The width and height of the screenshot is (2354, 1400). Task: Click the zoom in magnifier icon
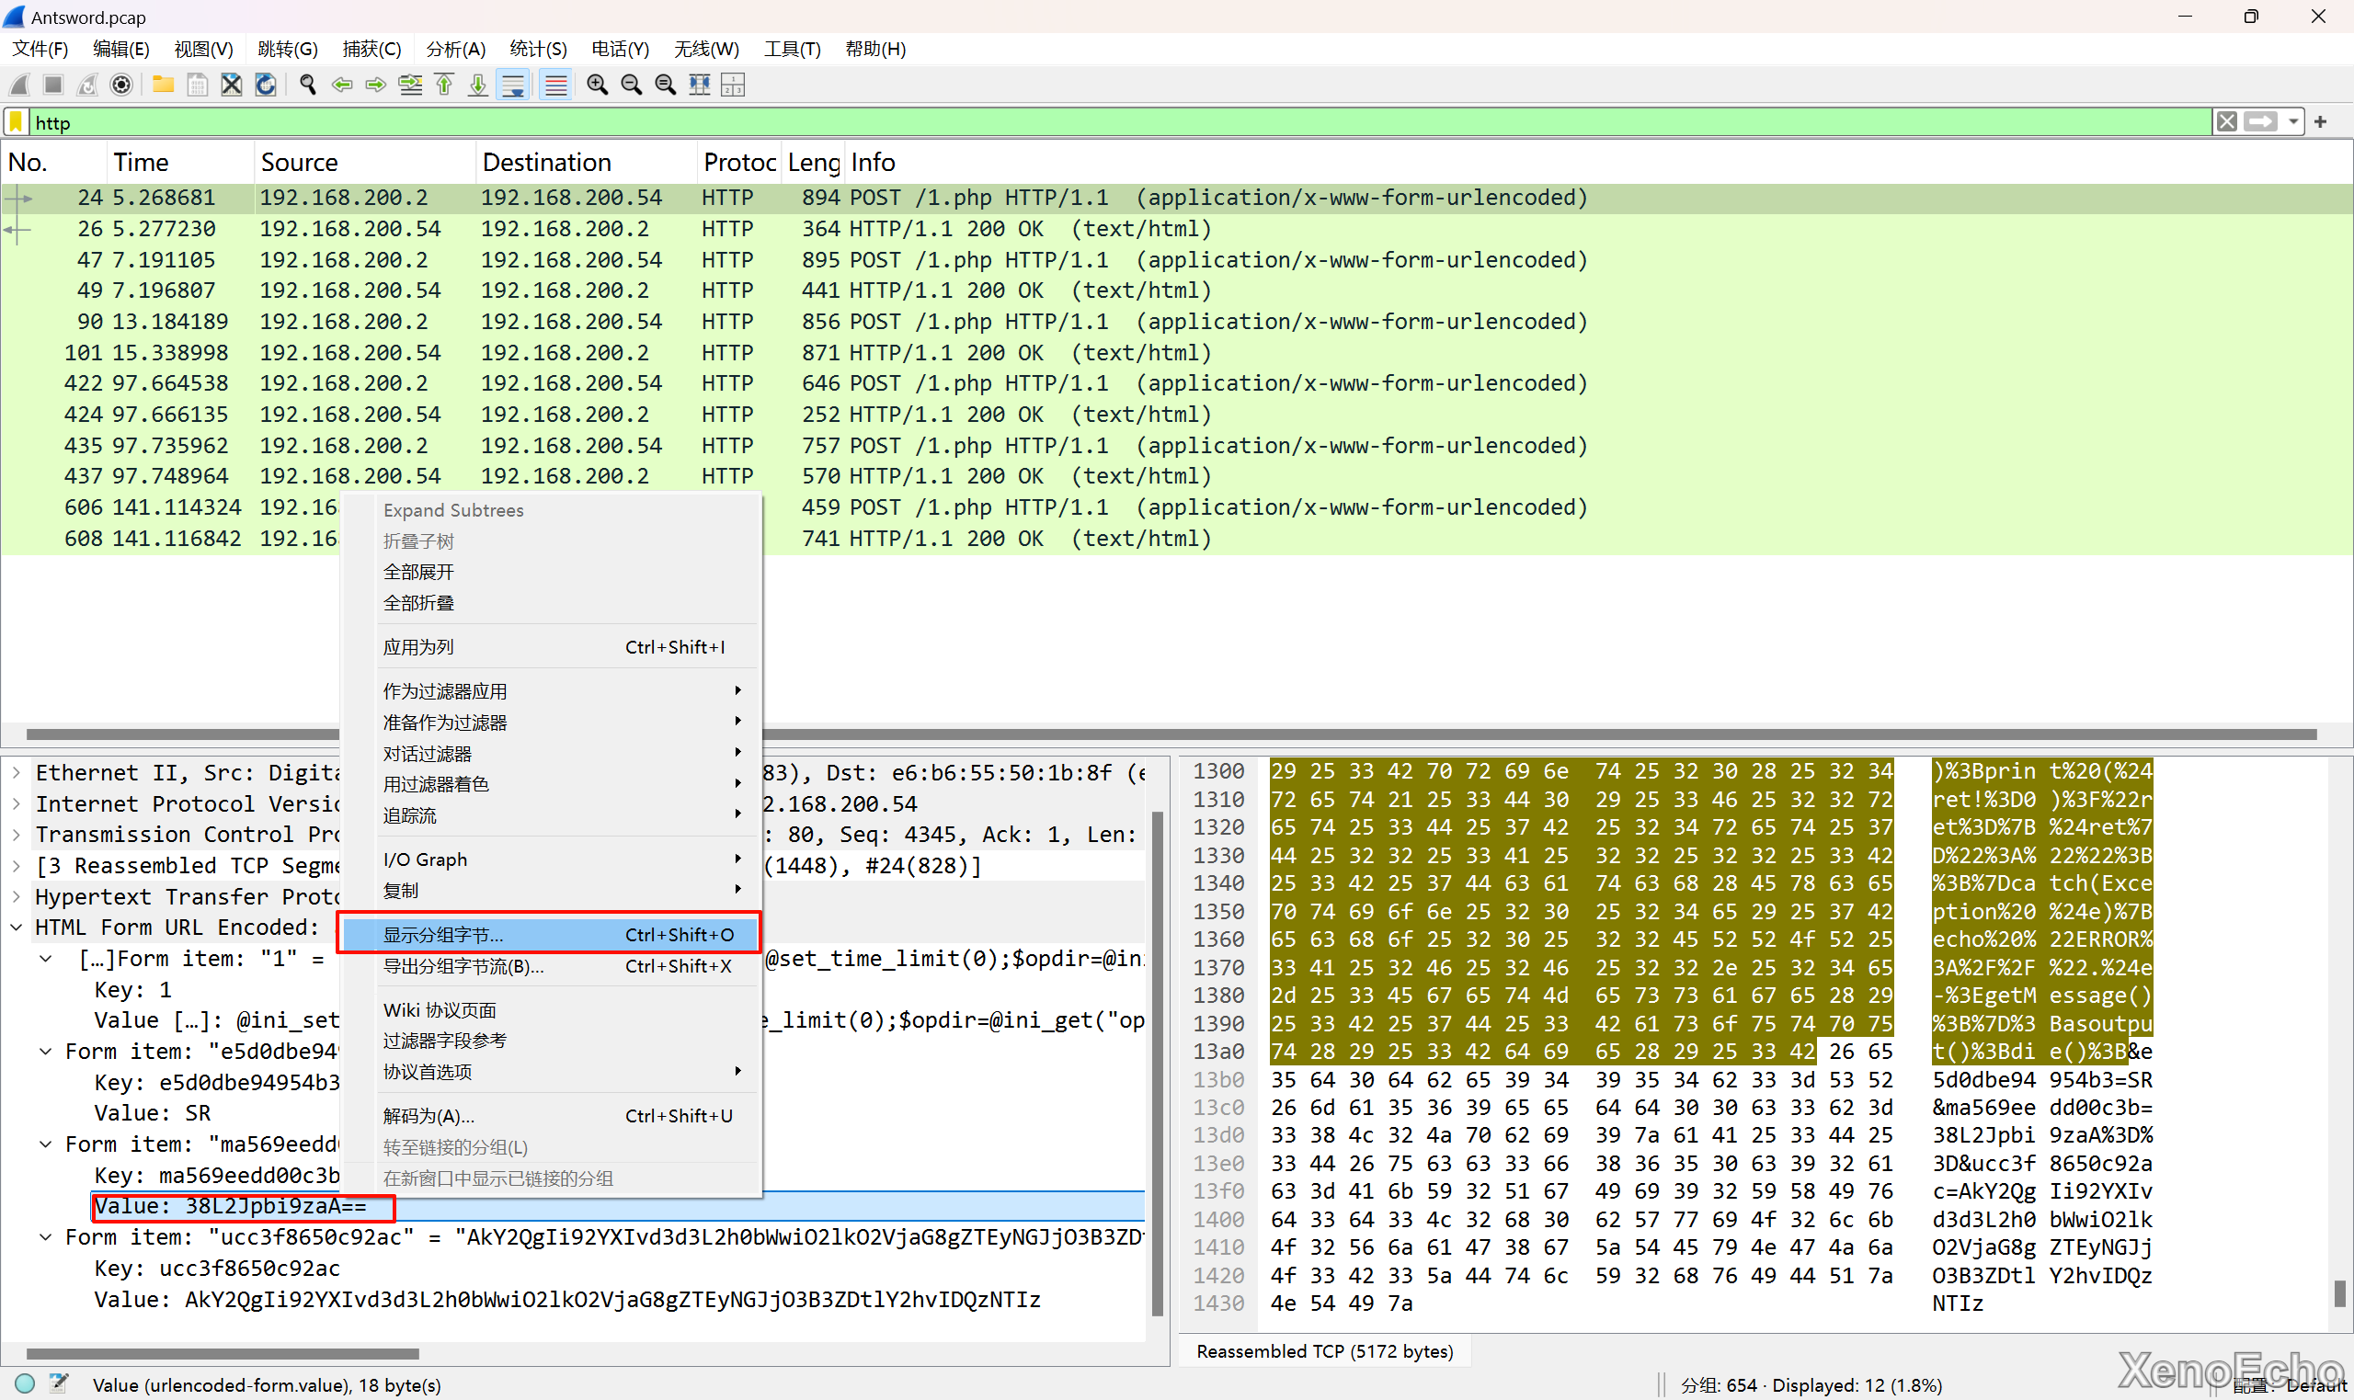597,85
